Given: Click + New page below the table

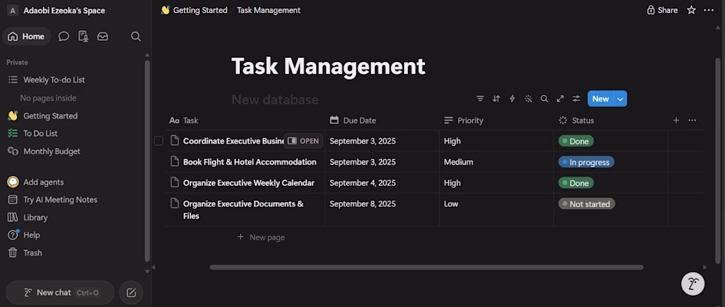Looking at the screenshot, I should [261, 237].
